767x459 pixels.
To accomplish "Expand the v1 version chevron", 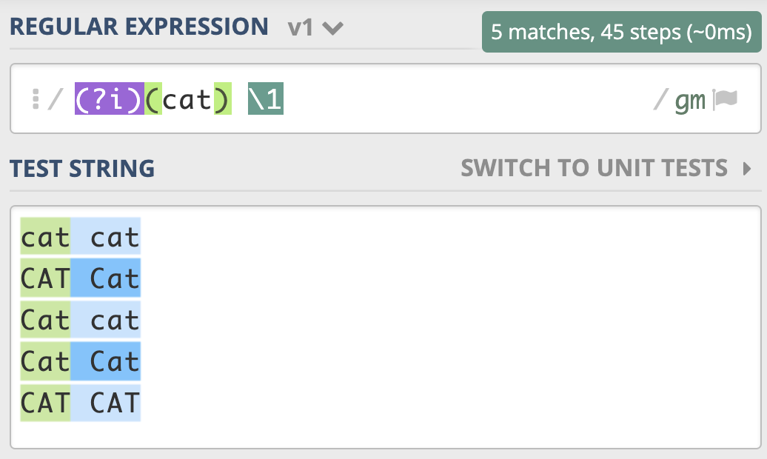I will pyautogui.click(x=332, y=28).
